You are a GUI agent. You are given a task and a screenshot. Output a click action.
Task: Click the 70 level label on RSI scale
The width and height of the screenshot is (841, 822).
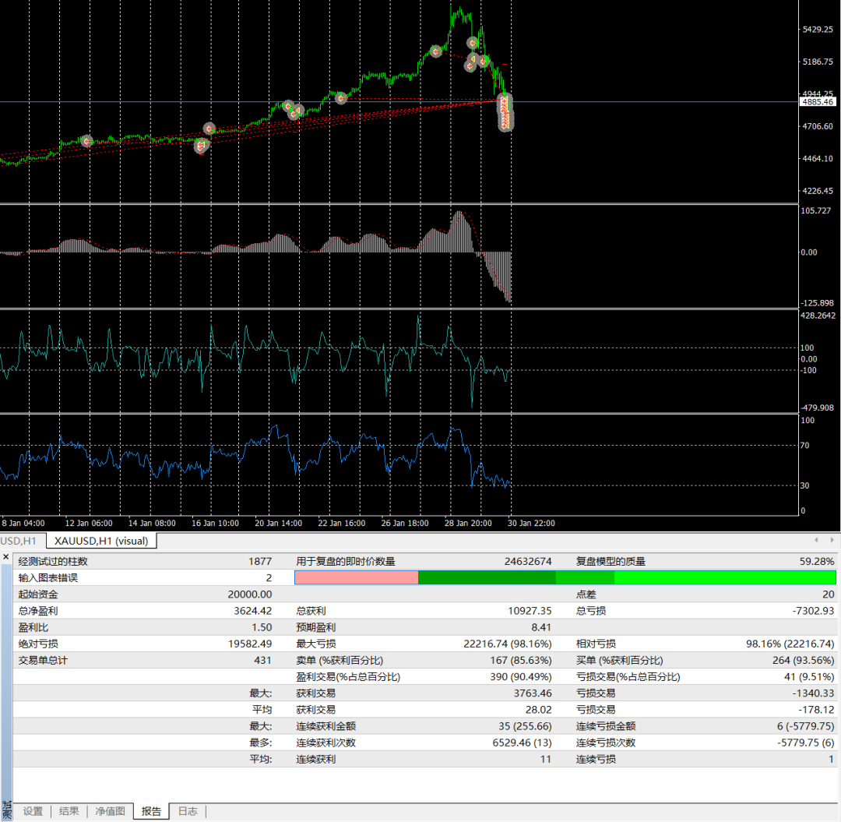click(x=804, y=446)
